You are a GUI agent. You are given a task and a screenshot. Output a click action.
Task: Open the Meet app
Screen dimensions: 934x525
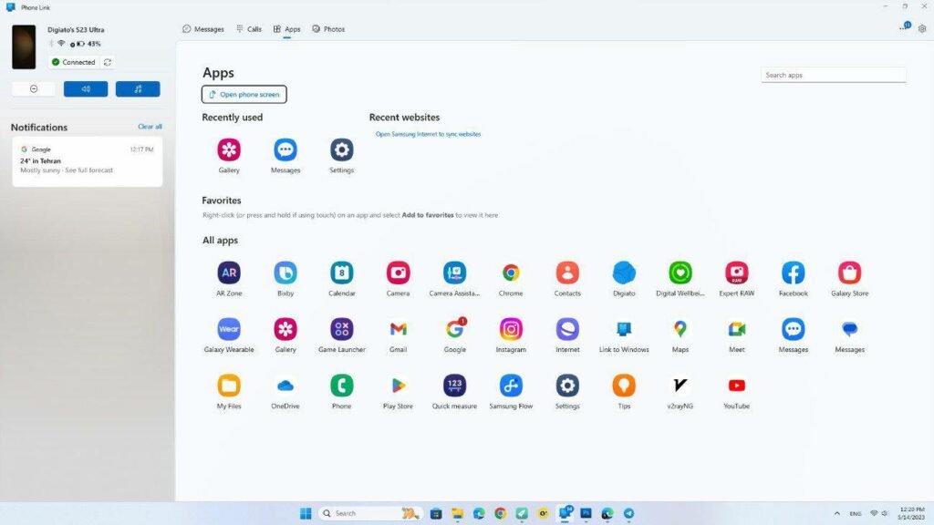pyautogui.click(x=736, y=329)
